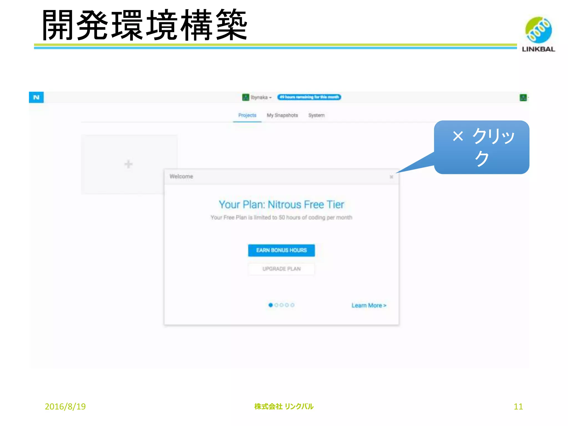Close the Welcome dialog with X

pyautogui.click(x=391, y=177)
